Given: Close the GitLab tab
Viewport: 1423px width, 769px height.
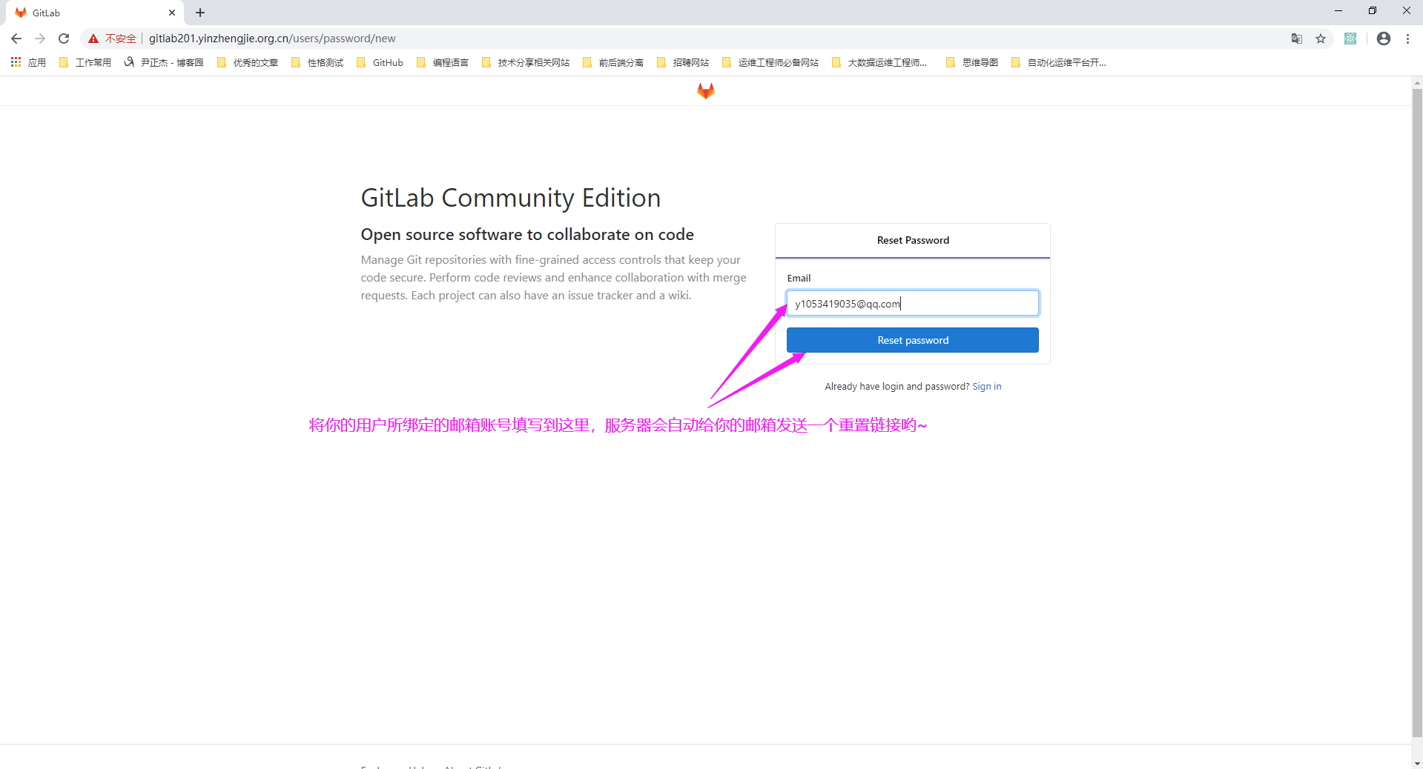Looking at the screenshot, I should tap(172, 13).
